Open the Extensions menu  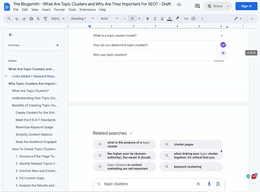pos(88,10)
